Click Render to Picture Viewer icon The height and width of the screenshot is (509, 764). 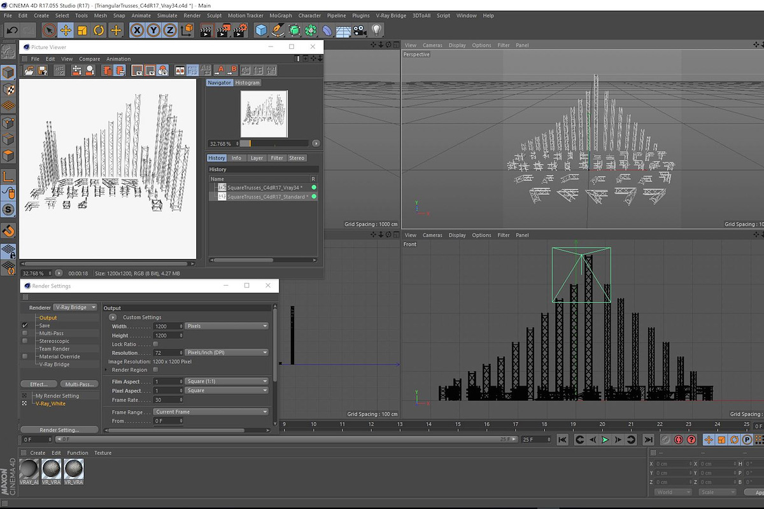(223, 30)
